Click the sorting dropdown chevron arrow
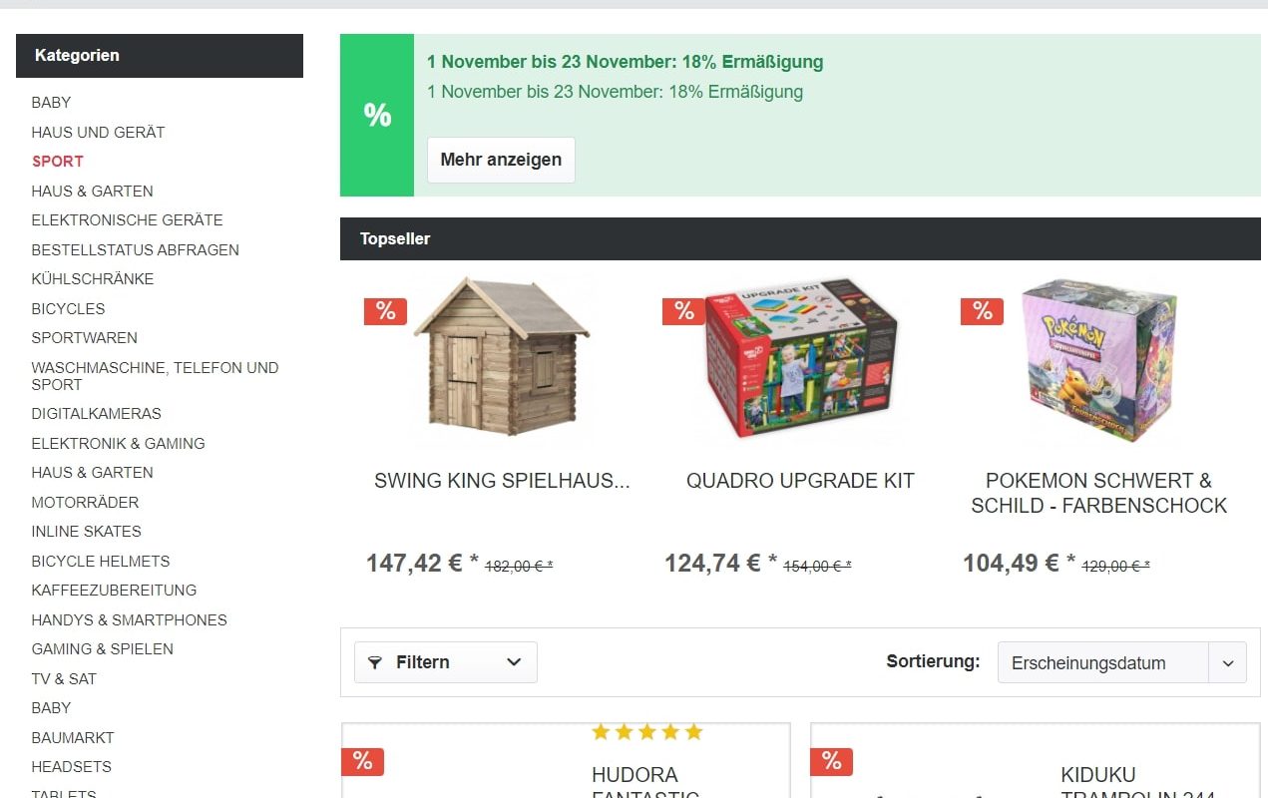The height and width of the screenshot is (798, 1268). pos(1228,663)
